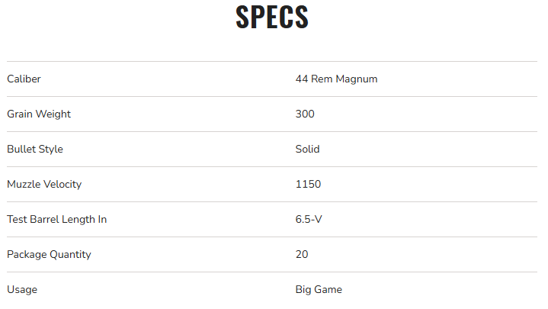Click the 300 grain weight value
Viewport: 548px width, 309px height.
[305, 114]
